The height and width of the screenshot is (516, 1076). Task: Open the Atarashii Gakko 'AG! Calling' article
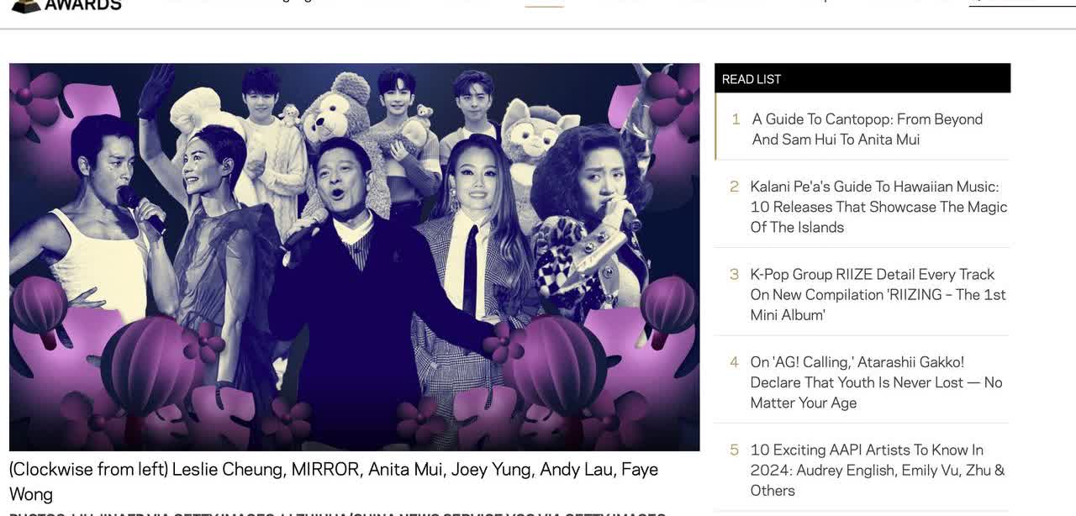[x=876, y=382]
